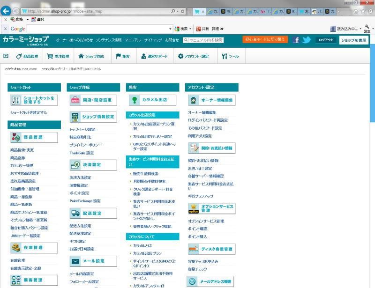Click the オプションサービス管理 crown icon
Screen dimensions: 375x288
click(x=194, y=208)
